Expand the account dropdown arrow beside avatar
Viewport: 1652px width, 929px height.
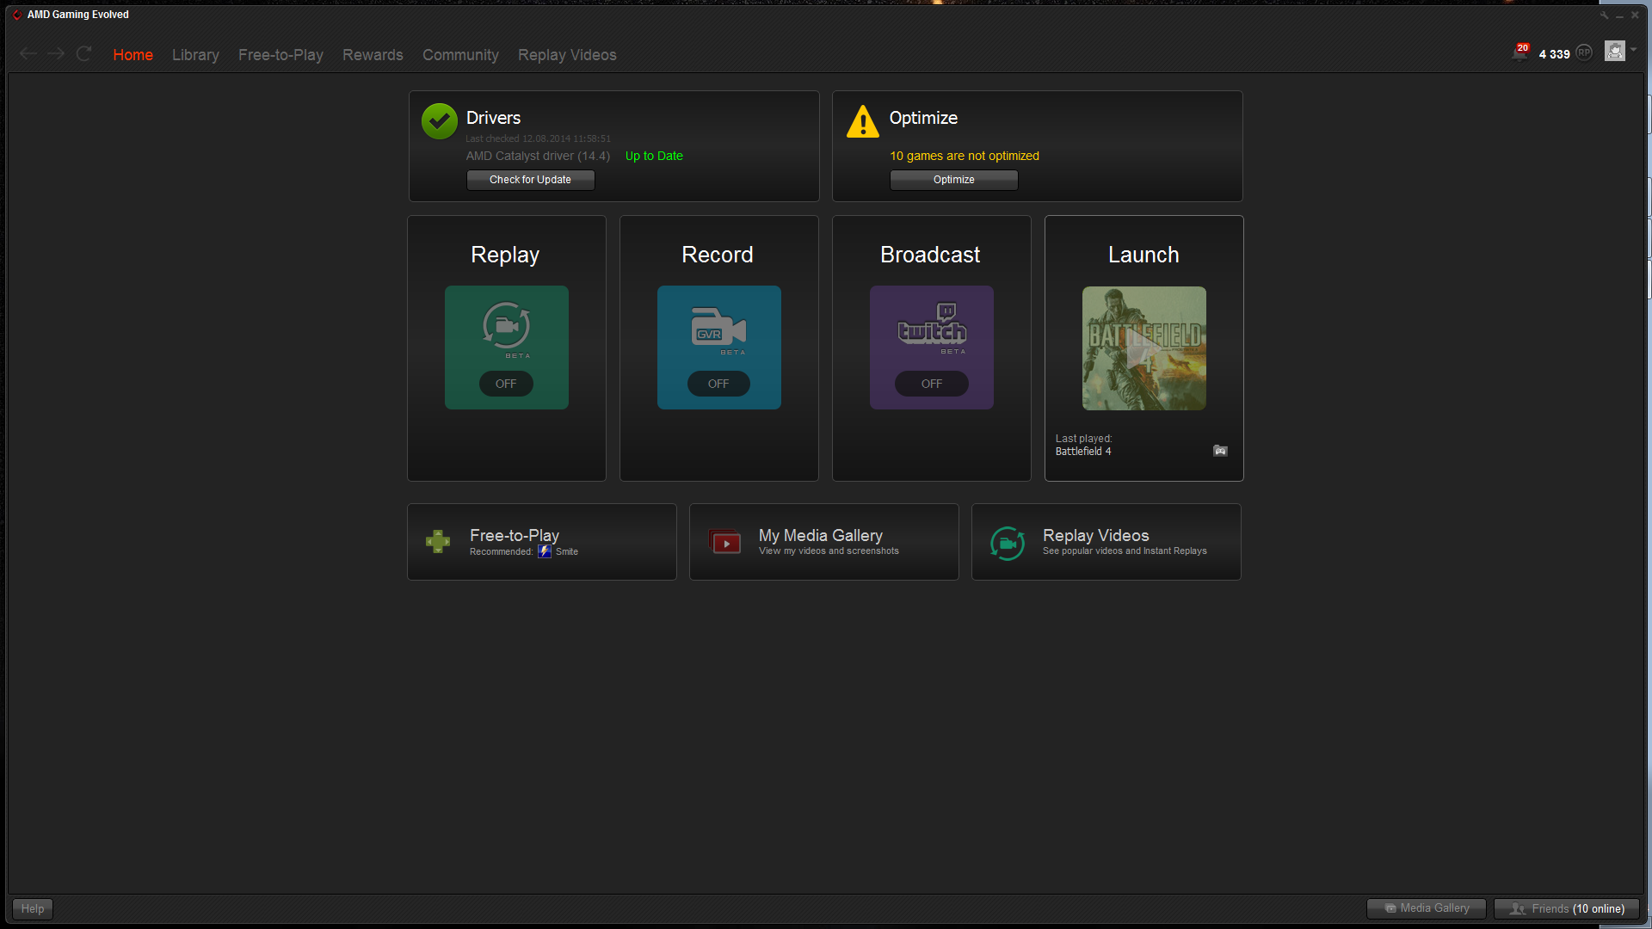tap(1633, 50)
